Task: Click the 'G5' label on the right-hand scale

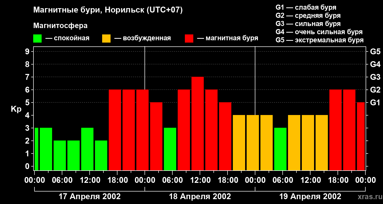Action: click(x=375, y=52)
